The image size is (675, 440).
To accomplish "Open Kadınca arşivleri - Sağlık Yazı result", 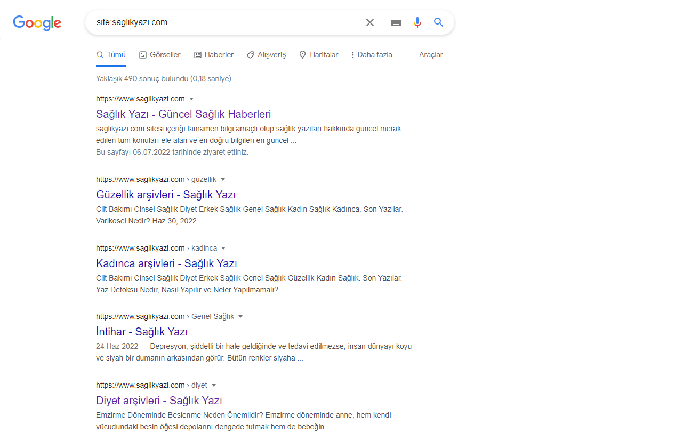I will pyautogui.click(x=166, y=263).
